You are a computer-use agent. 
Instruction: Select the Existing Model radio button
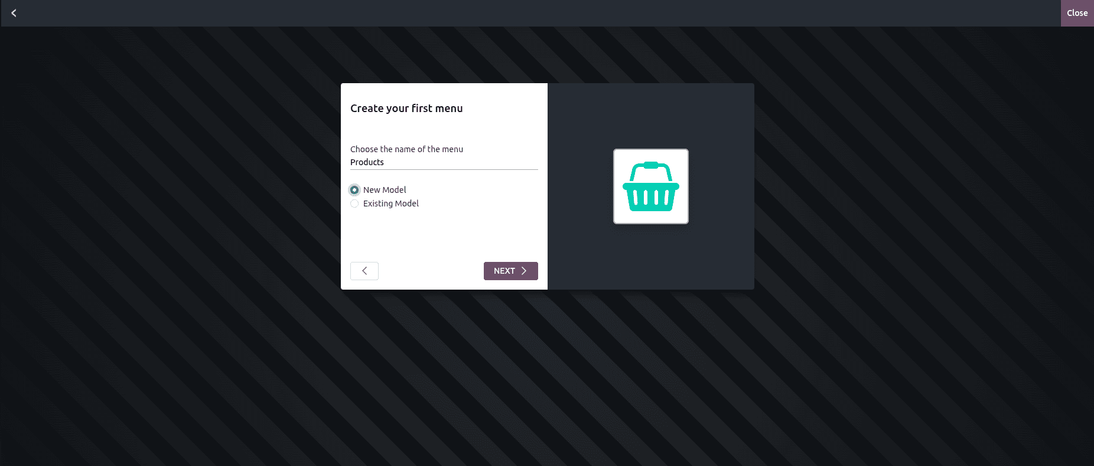click(x=354, y=204)
